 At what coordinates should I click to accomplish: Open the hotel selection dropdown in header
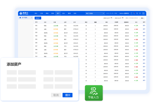(95, 13)
